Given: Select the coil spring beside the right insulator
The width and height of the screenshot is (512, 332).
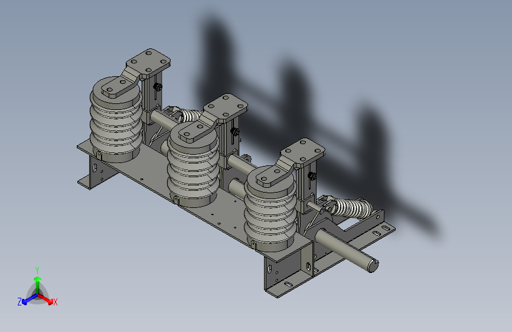Looking at the screenshot, I should tap(353, 207).
